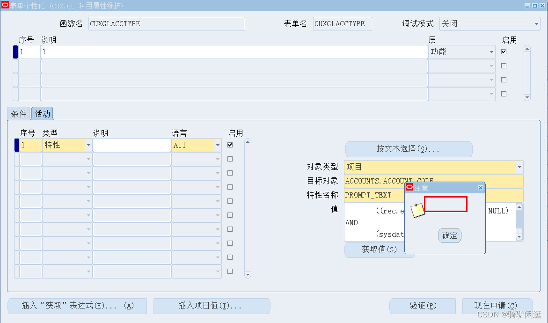Click the 现在申请(C) button
This screenshot has width=548, height=323.
[497, 306]
